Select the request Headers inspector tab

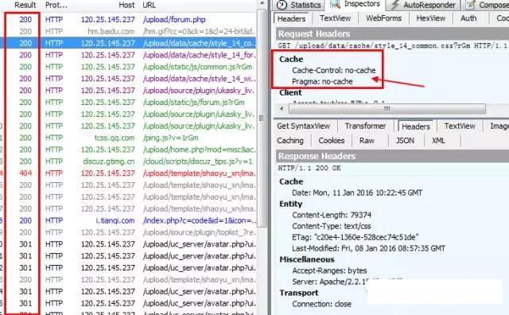tap(292, 19)
